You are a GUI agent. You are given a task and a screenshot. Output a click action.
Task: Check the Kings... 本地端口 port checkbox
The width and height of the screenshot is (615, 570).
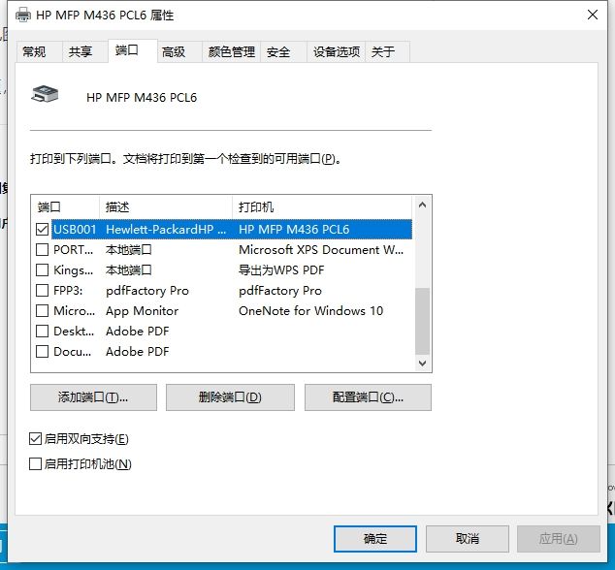(42, 270)
